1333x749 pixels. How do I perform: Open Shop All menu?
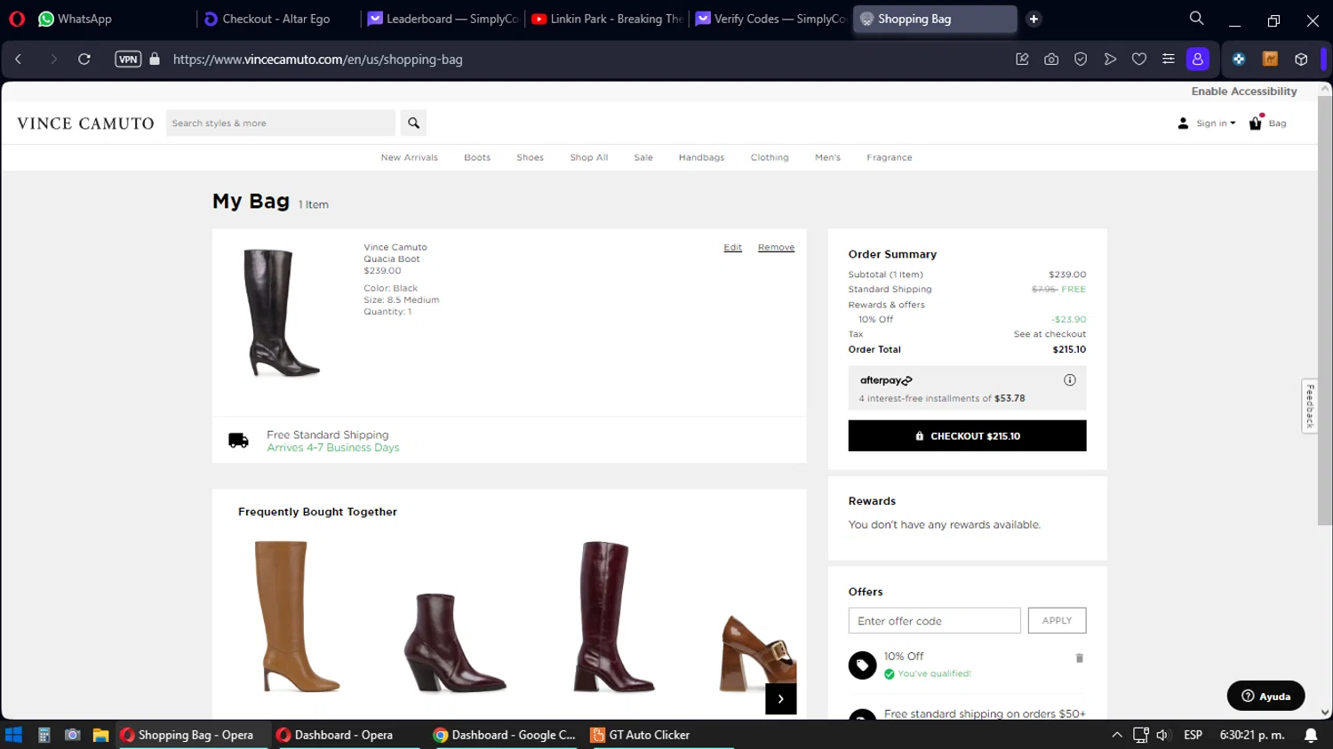(x=589, y=157)
